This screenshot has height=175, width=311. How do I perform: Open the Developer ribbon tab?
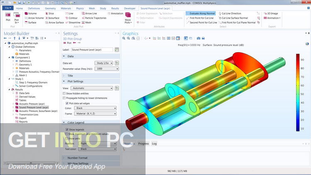(x=130, y=8)
